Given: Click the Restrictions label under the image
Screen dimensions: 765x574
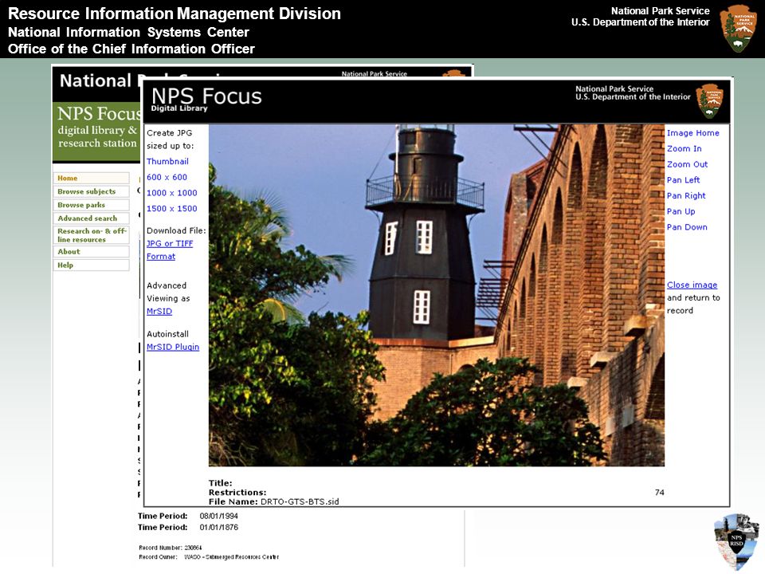Looking at the screenshot, I should pyautogui.click(x=237, y=492).
